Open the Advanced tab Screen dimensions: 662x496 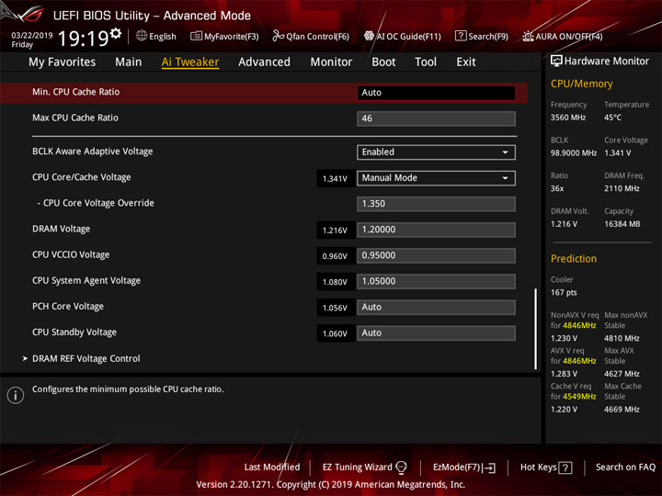click(x=264, y=62)
